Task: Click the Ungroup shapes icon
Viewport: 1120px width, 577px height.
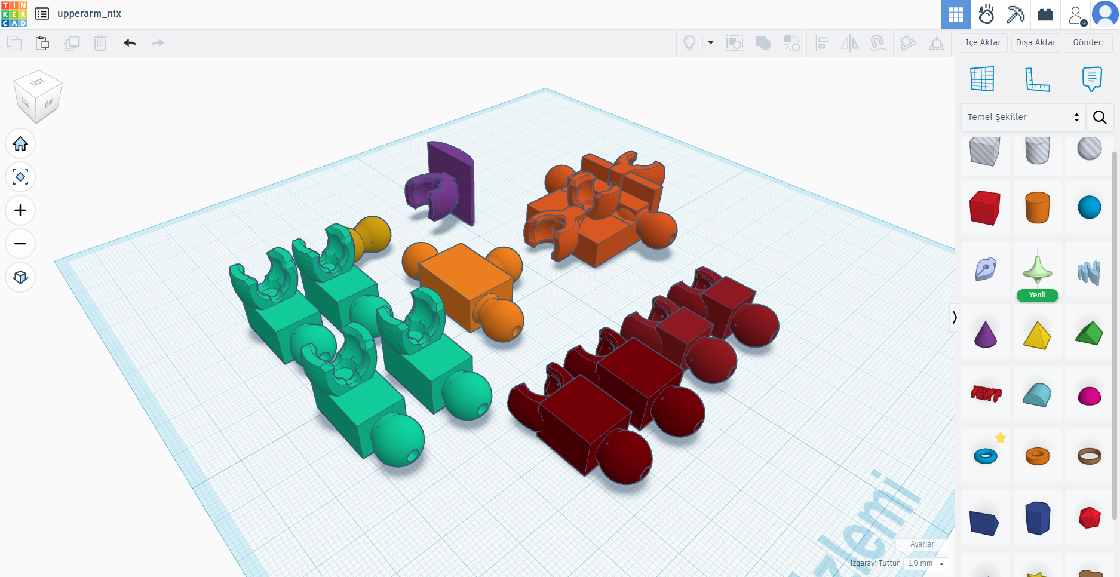Action: pyautogui.click(x=792, y=43)
